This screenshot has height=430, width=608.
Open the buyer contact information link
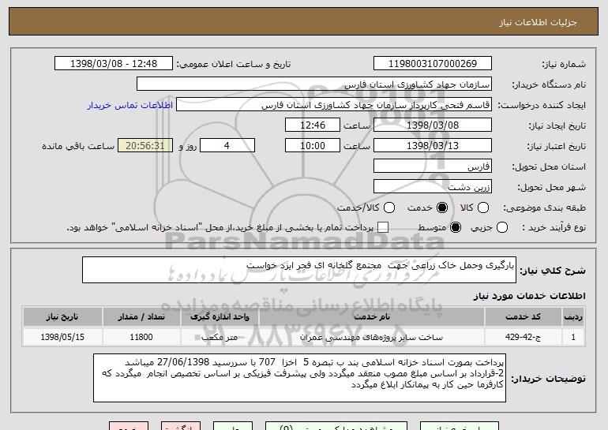[x=130, y=106]
